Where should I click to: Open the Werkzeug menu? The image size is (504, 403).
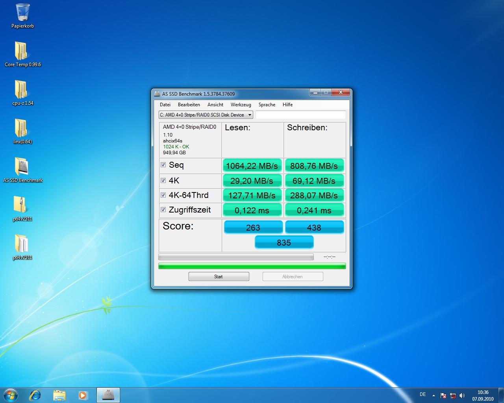[x=241, y=105]
